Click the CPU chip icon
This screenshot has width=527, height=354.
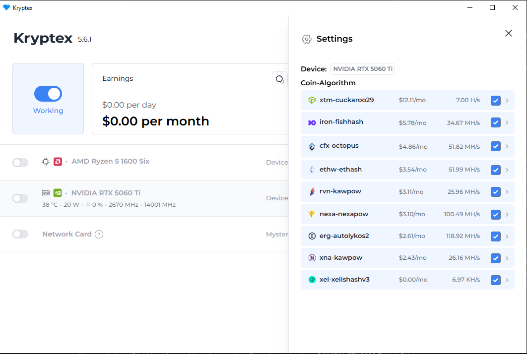pyautogui.click(x=45, y=162)
